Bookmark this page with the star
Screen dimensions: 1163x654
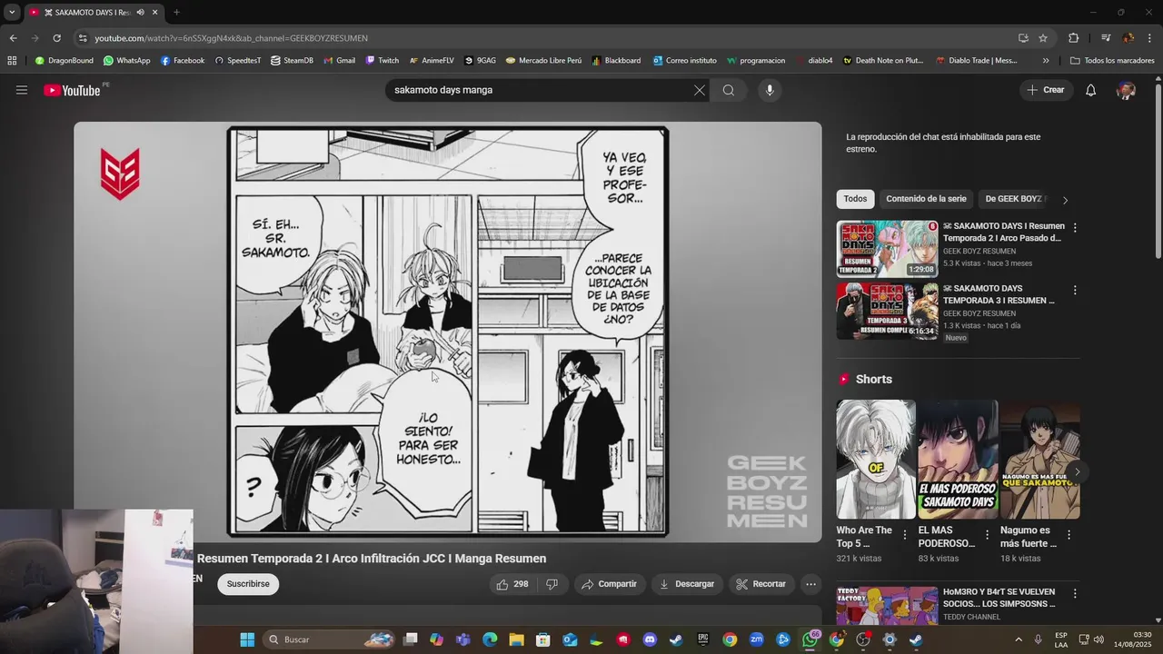coord(1043,38)
